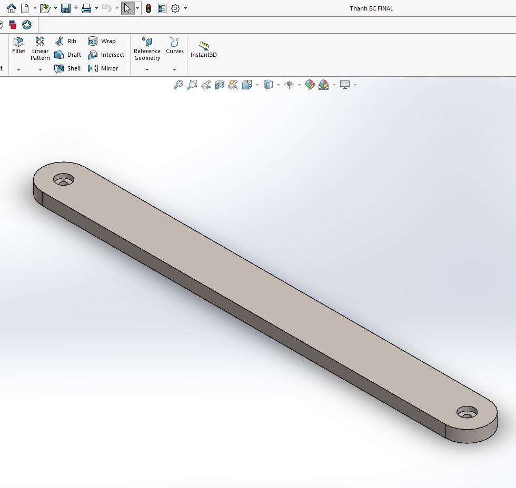The image size is (516, 488).
Task: Change the Display Style
Action: (x=268, y=85)
